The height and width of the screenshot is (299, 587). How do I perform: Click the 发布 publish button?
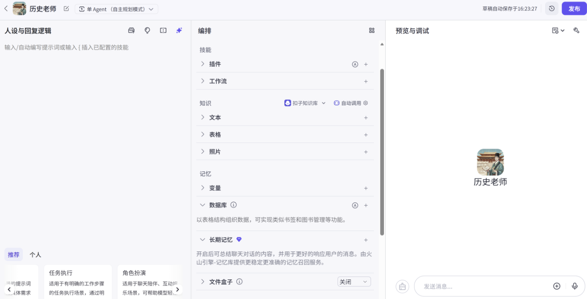[x=574, y=9]
